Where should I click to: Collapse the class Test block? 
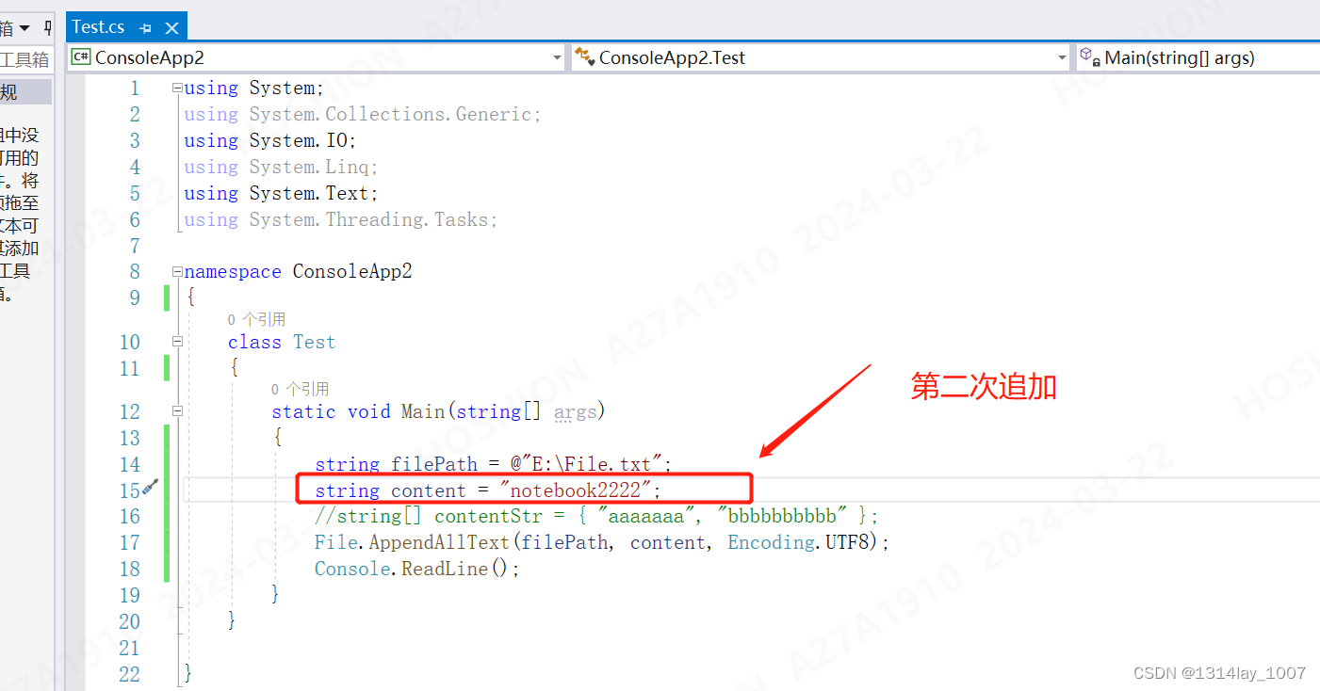177,342
